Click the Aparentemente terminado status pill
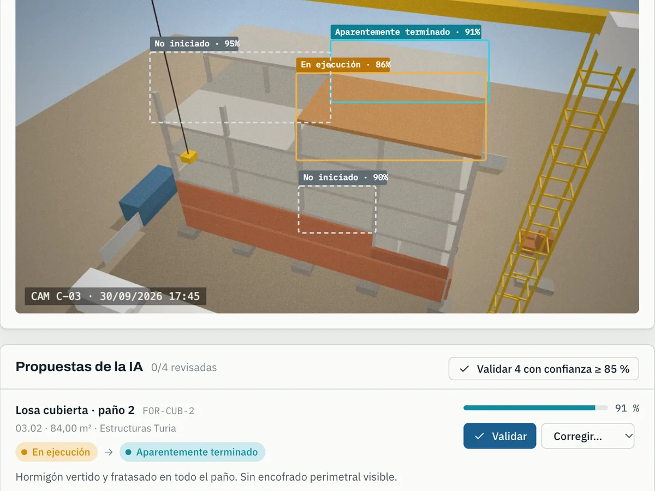Viewport: 655px width, 491px height. point(192,452)
